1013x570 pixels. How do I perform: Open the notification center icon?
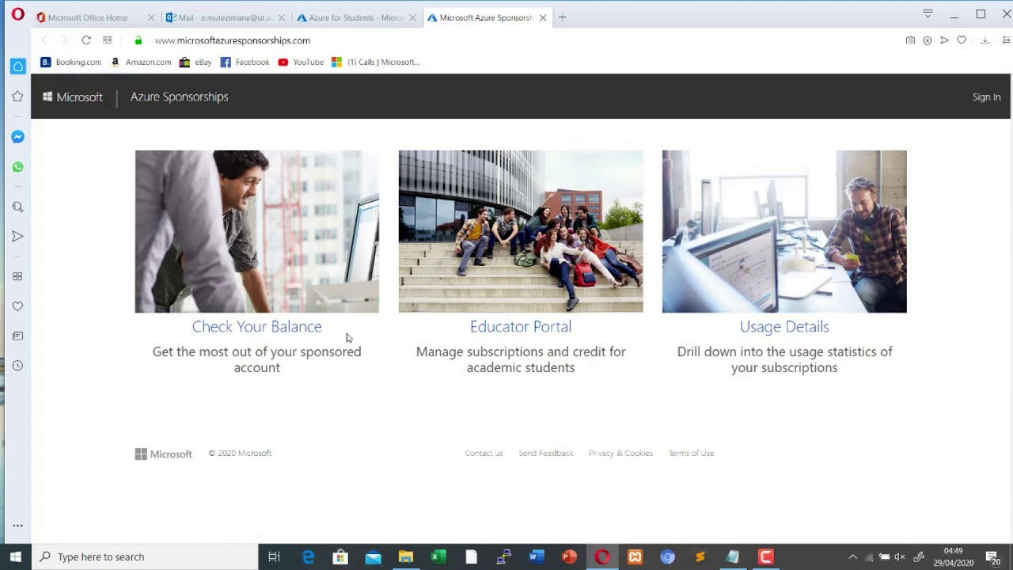[x=992, y=557]
